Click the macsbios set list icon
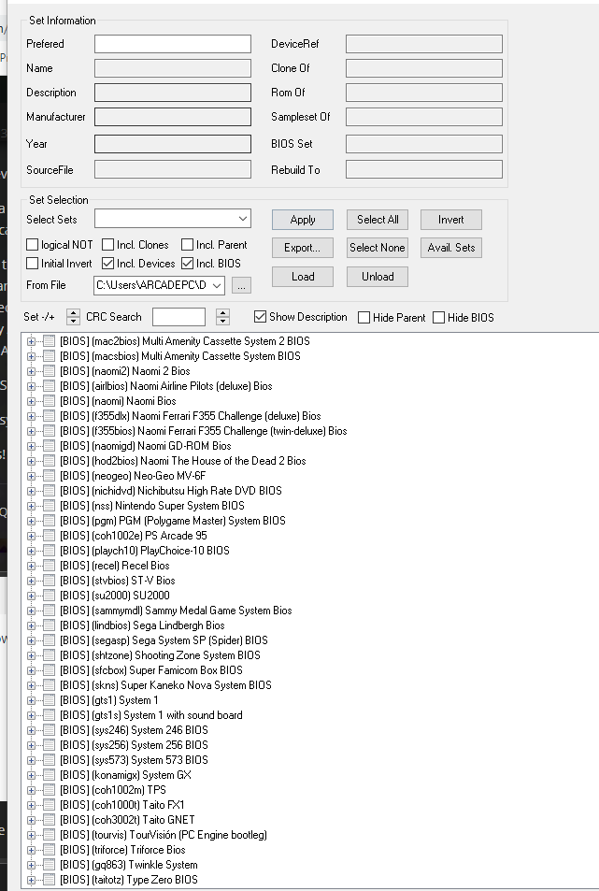 pyautogui.click(x=49, y=356)
